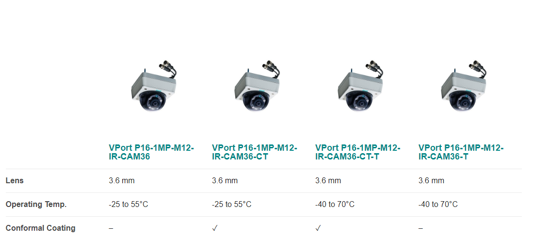Click the camera image above IR-CAM36-CT

(x=257, y=86)
